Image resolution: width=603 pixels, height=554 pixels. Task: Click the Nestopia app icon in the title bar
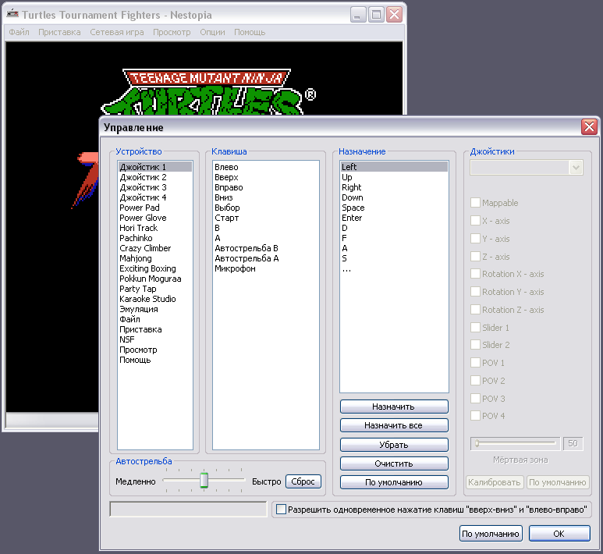point(12,14)
